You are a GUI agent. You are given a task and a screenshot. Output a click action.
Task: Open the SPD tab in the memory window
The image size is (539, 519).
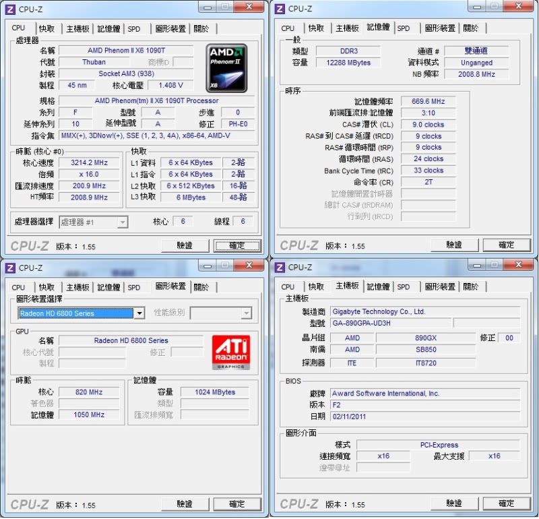click(x=404, y=28)
